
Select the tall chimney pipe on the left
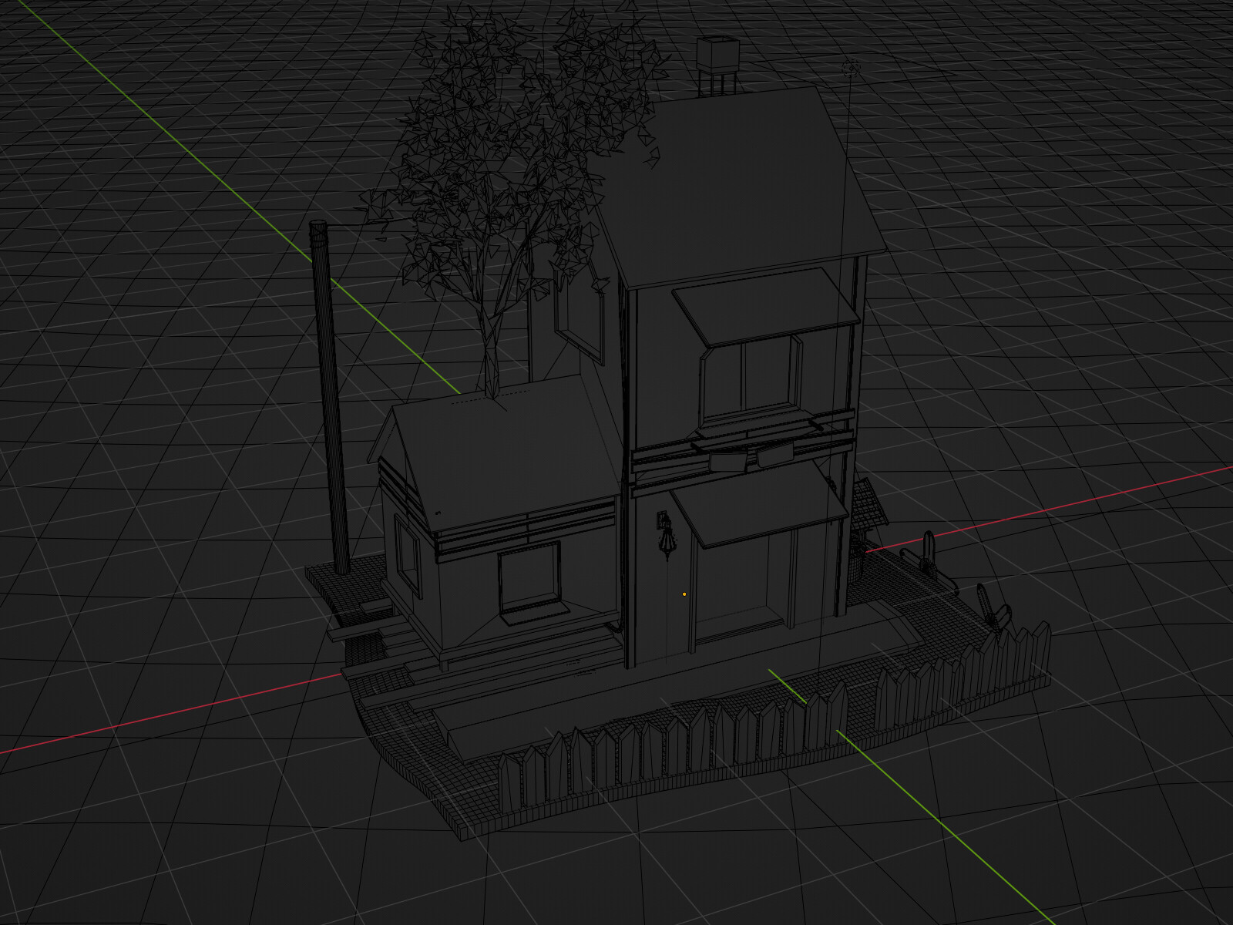(329, 397)
